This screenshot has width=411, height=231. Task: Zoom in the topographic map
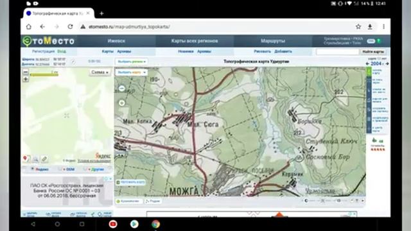tap(121, 103)
